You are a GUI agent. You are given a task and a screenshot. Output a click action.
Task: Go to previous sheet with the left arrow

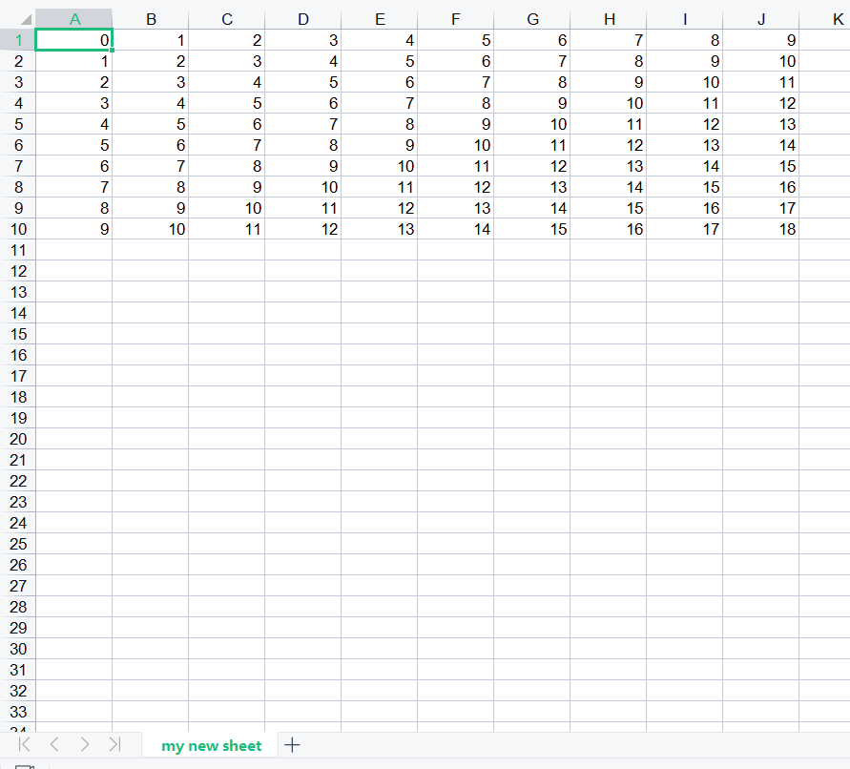[54, 744]
